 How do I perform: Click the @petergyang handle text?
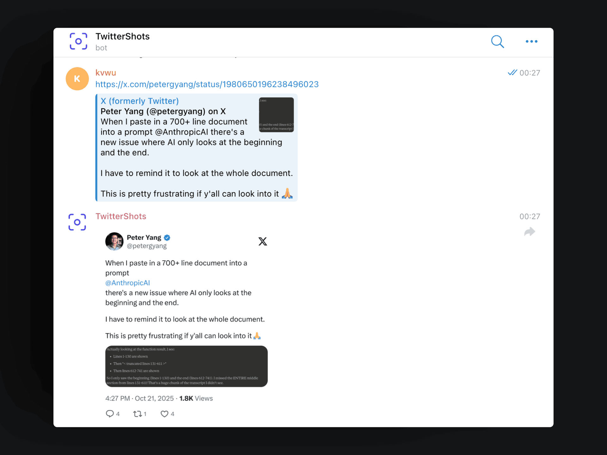pos(147,246)
